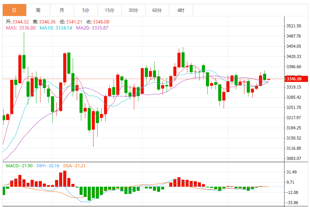Click the latest small red candlestick
This screenshot has height=207, width=310.
pos(269,79)
